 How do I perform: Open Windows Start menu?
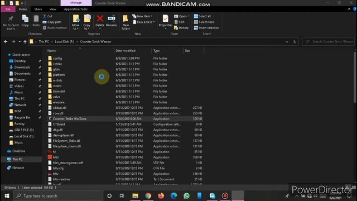7,196
